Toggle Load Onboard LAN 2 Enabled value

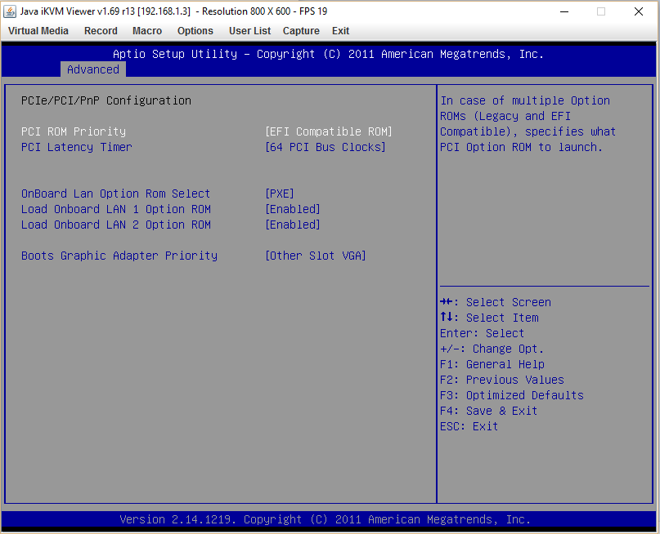point(293,225)
